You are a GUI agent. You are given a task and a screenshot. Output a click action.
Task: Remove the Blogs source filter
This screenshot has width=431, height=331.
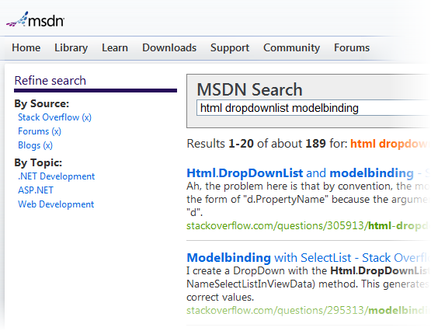[35, 145]
